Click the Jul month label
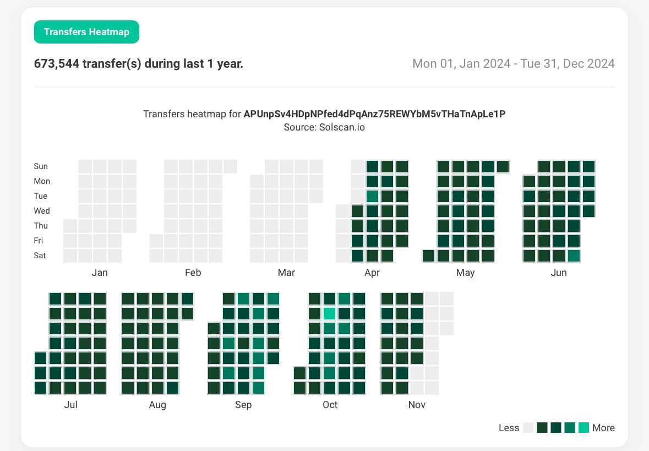Viewport: 649px width, 451px height. click(71, 405)
